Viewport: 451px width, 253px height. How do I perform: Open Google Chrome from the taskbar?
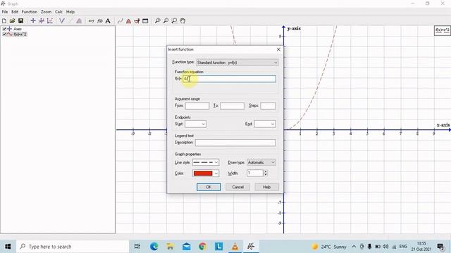(x=202, y=247)
